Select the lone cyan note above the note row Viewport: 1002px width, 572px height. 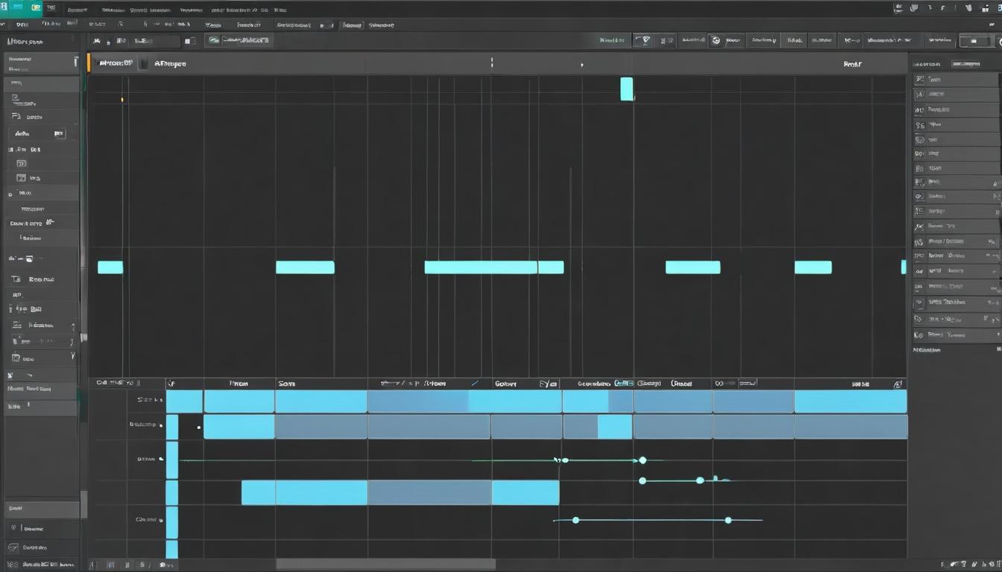click(x=627, y=89)
